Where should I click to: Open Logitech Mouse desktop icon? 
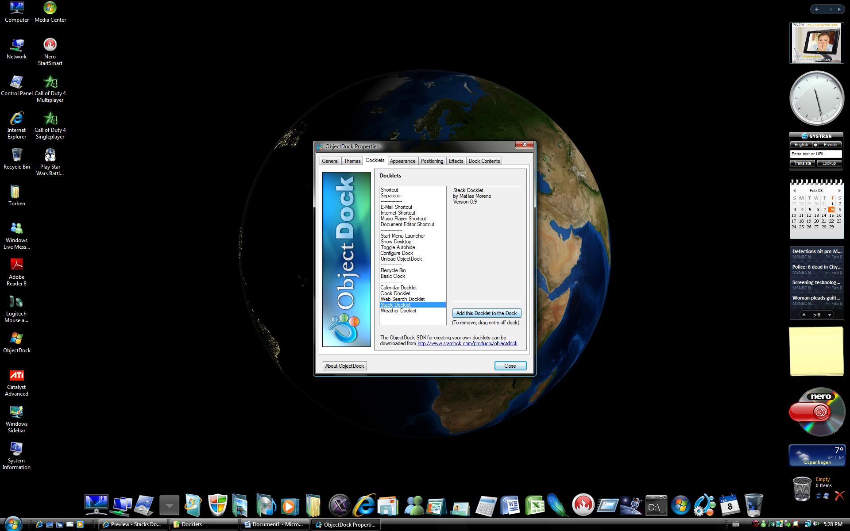(17, 309)
